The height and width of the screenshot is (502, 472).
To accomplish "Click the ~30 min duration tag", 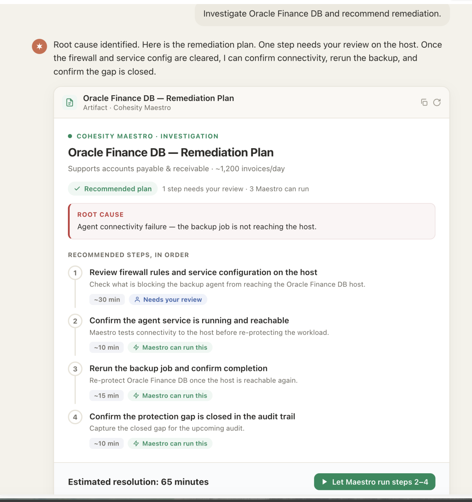I will click(x=107, y=300).
